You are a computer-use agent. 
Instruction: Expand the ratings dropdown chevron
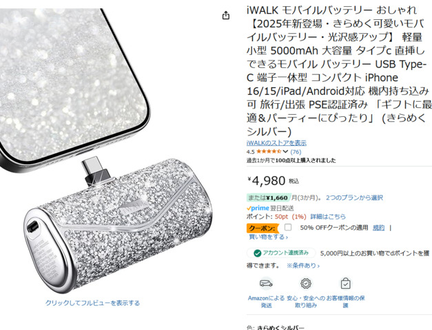pos(285,151)
